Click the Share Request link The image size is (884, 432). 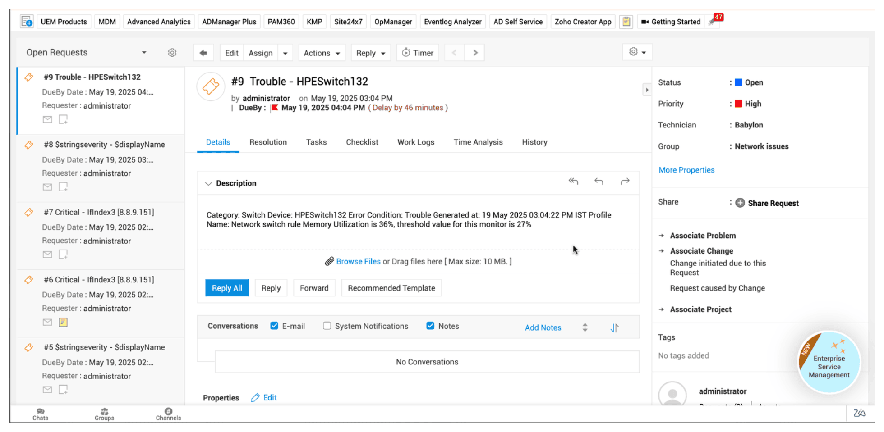tap(773, 203)
